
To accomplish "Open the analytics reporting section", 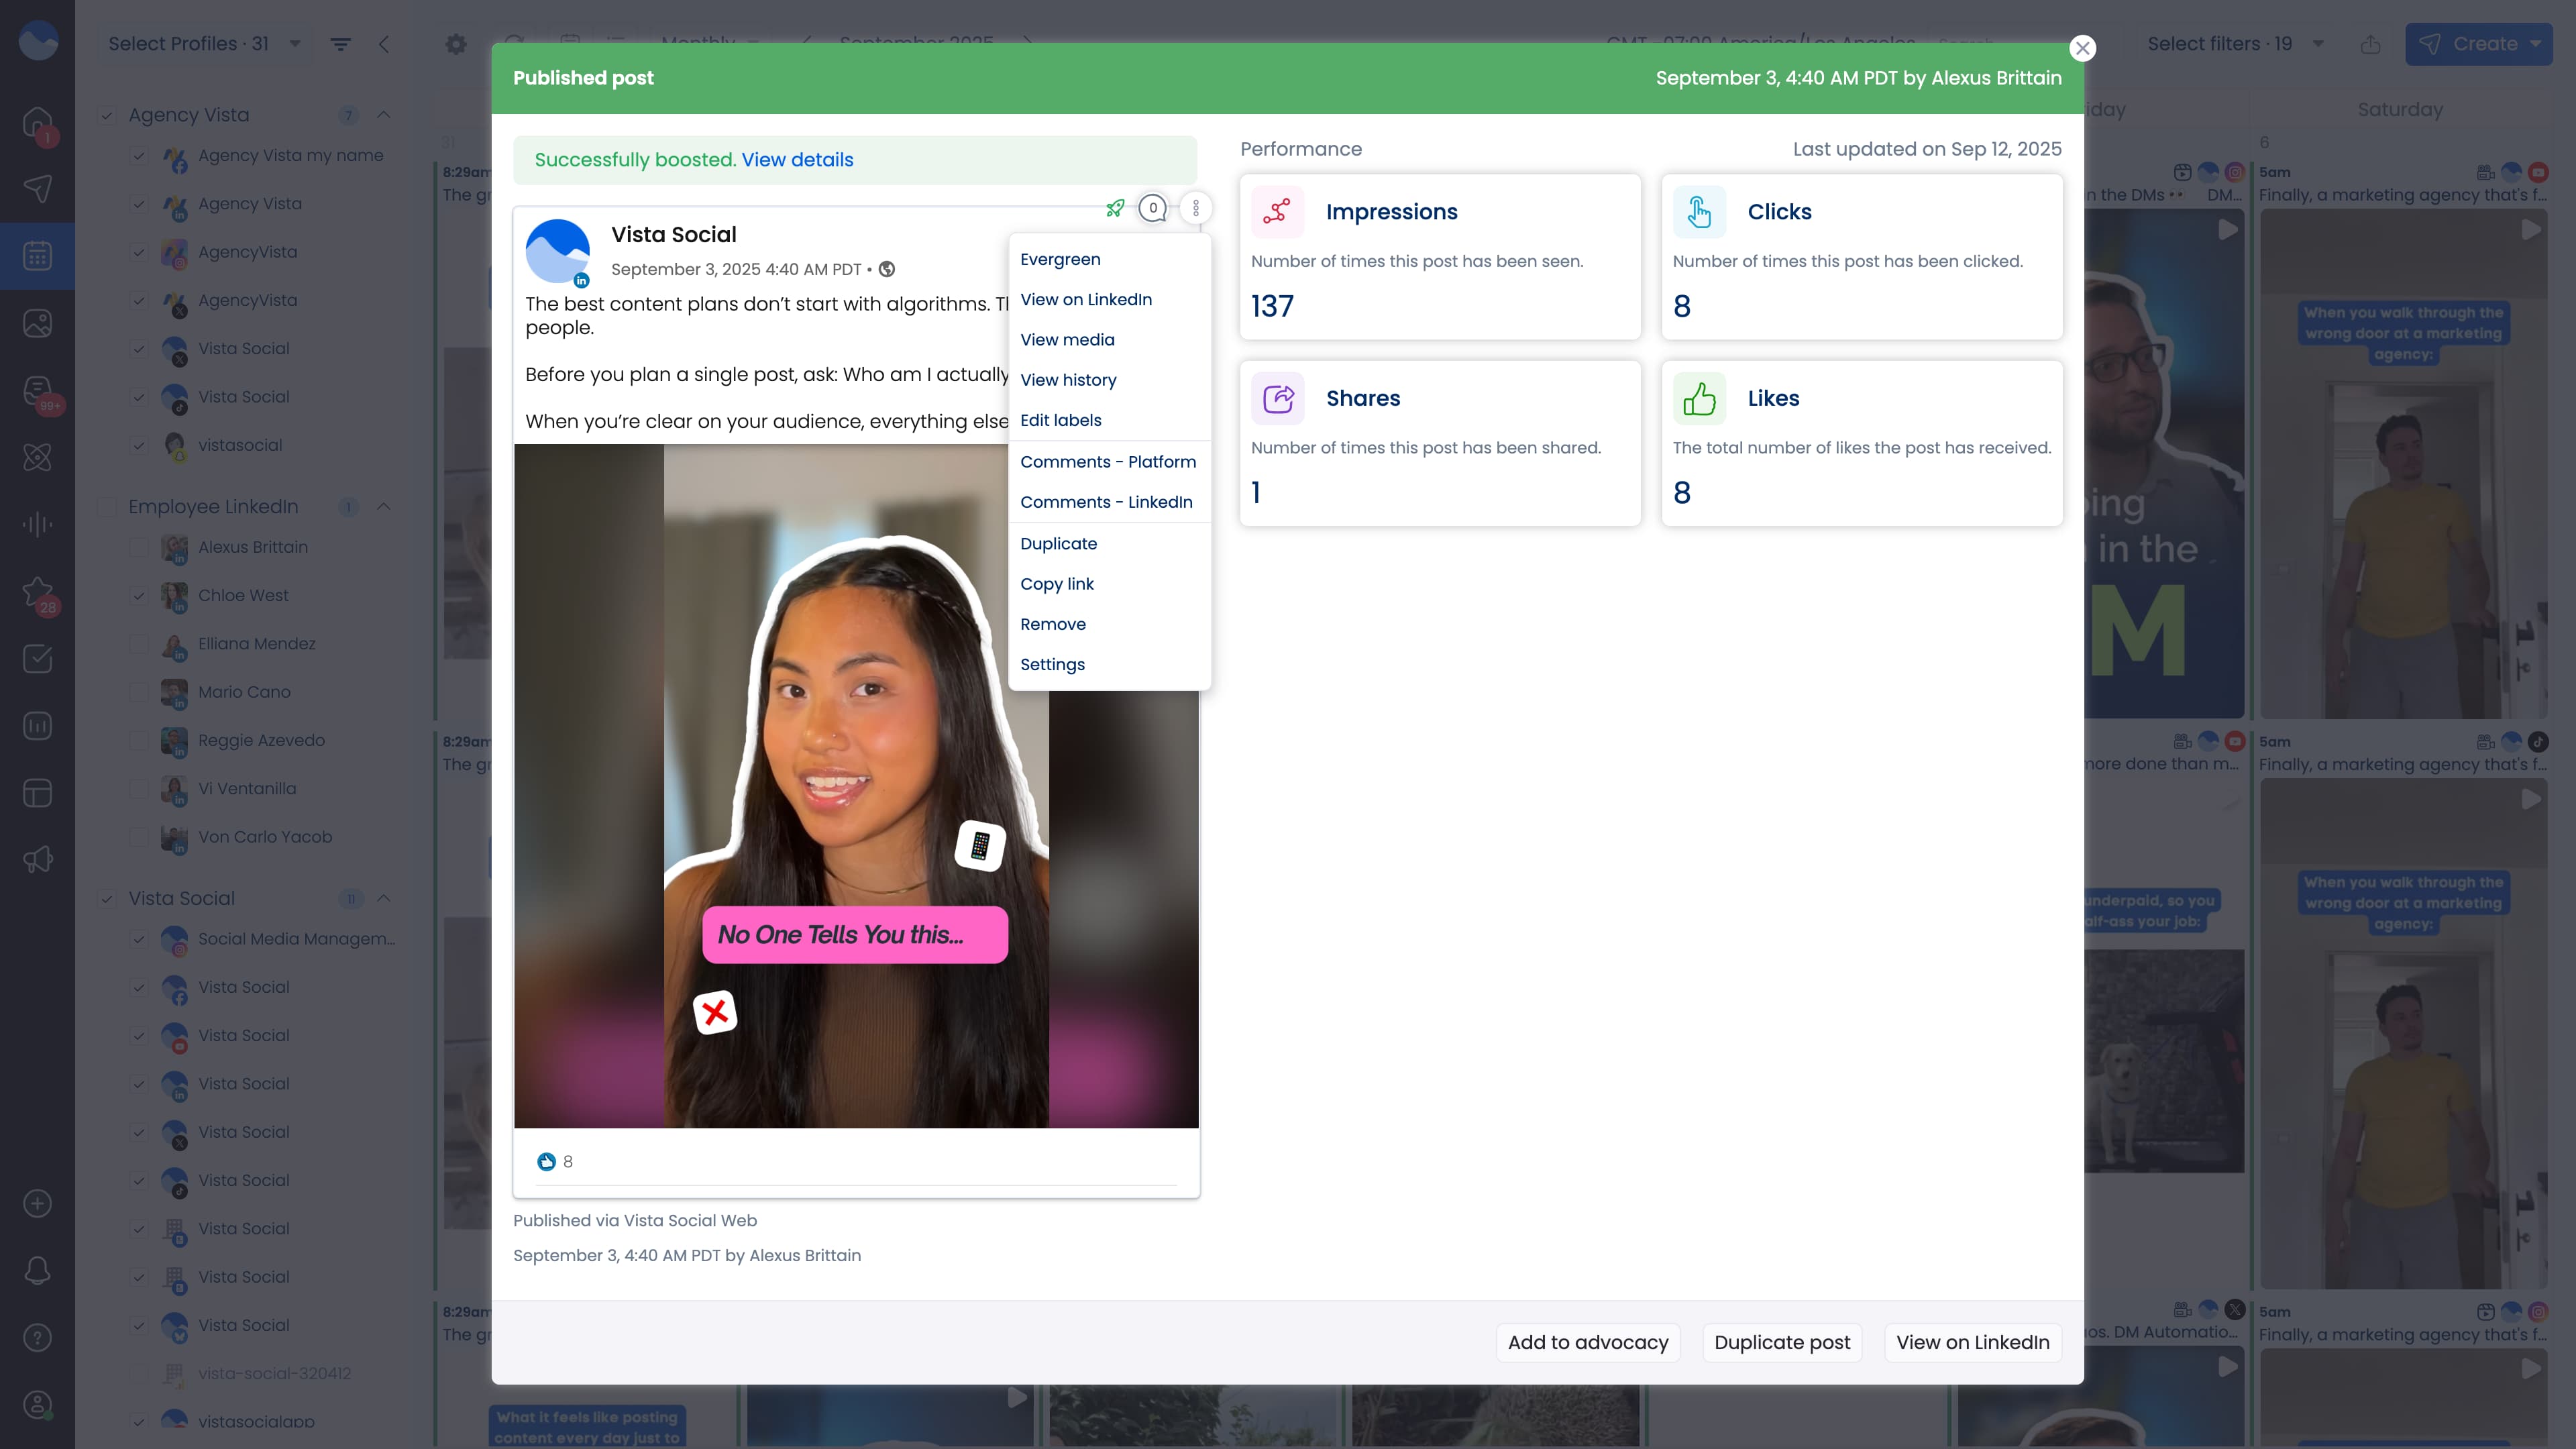I will tap(37, 725).
